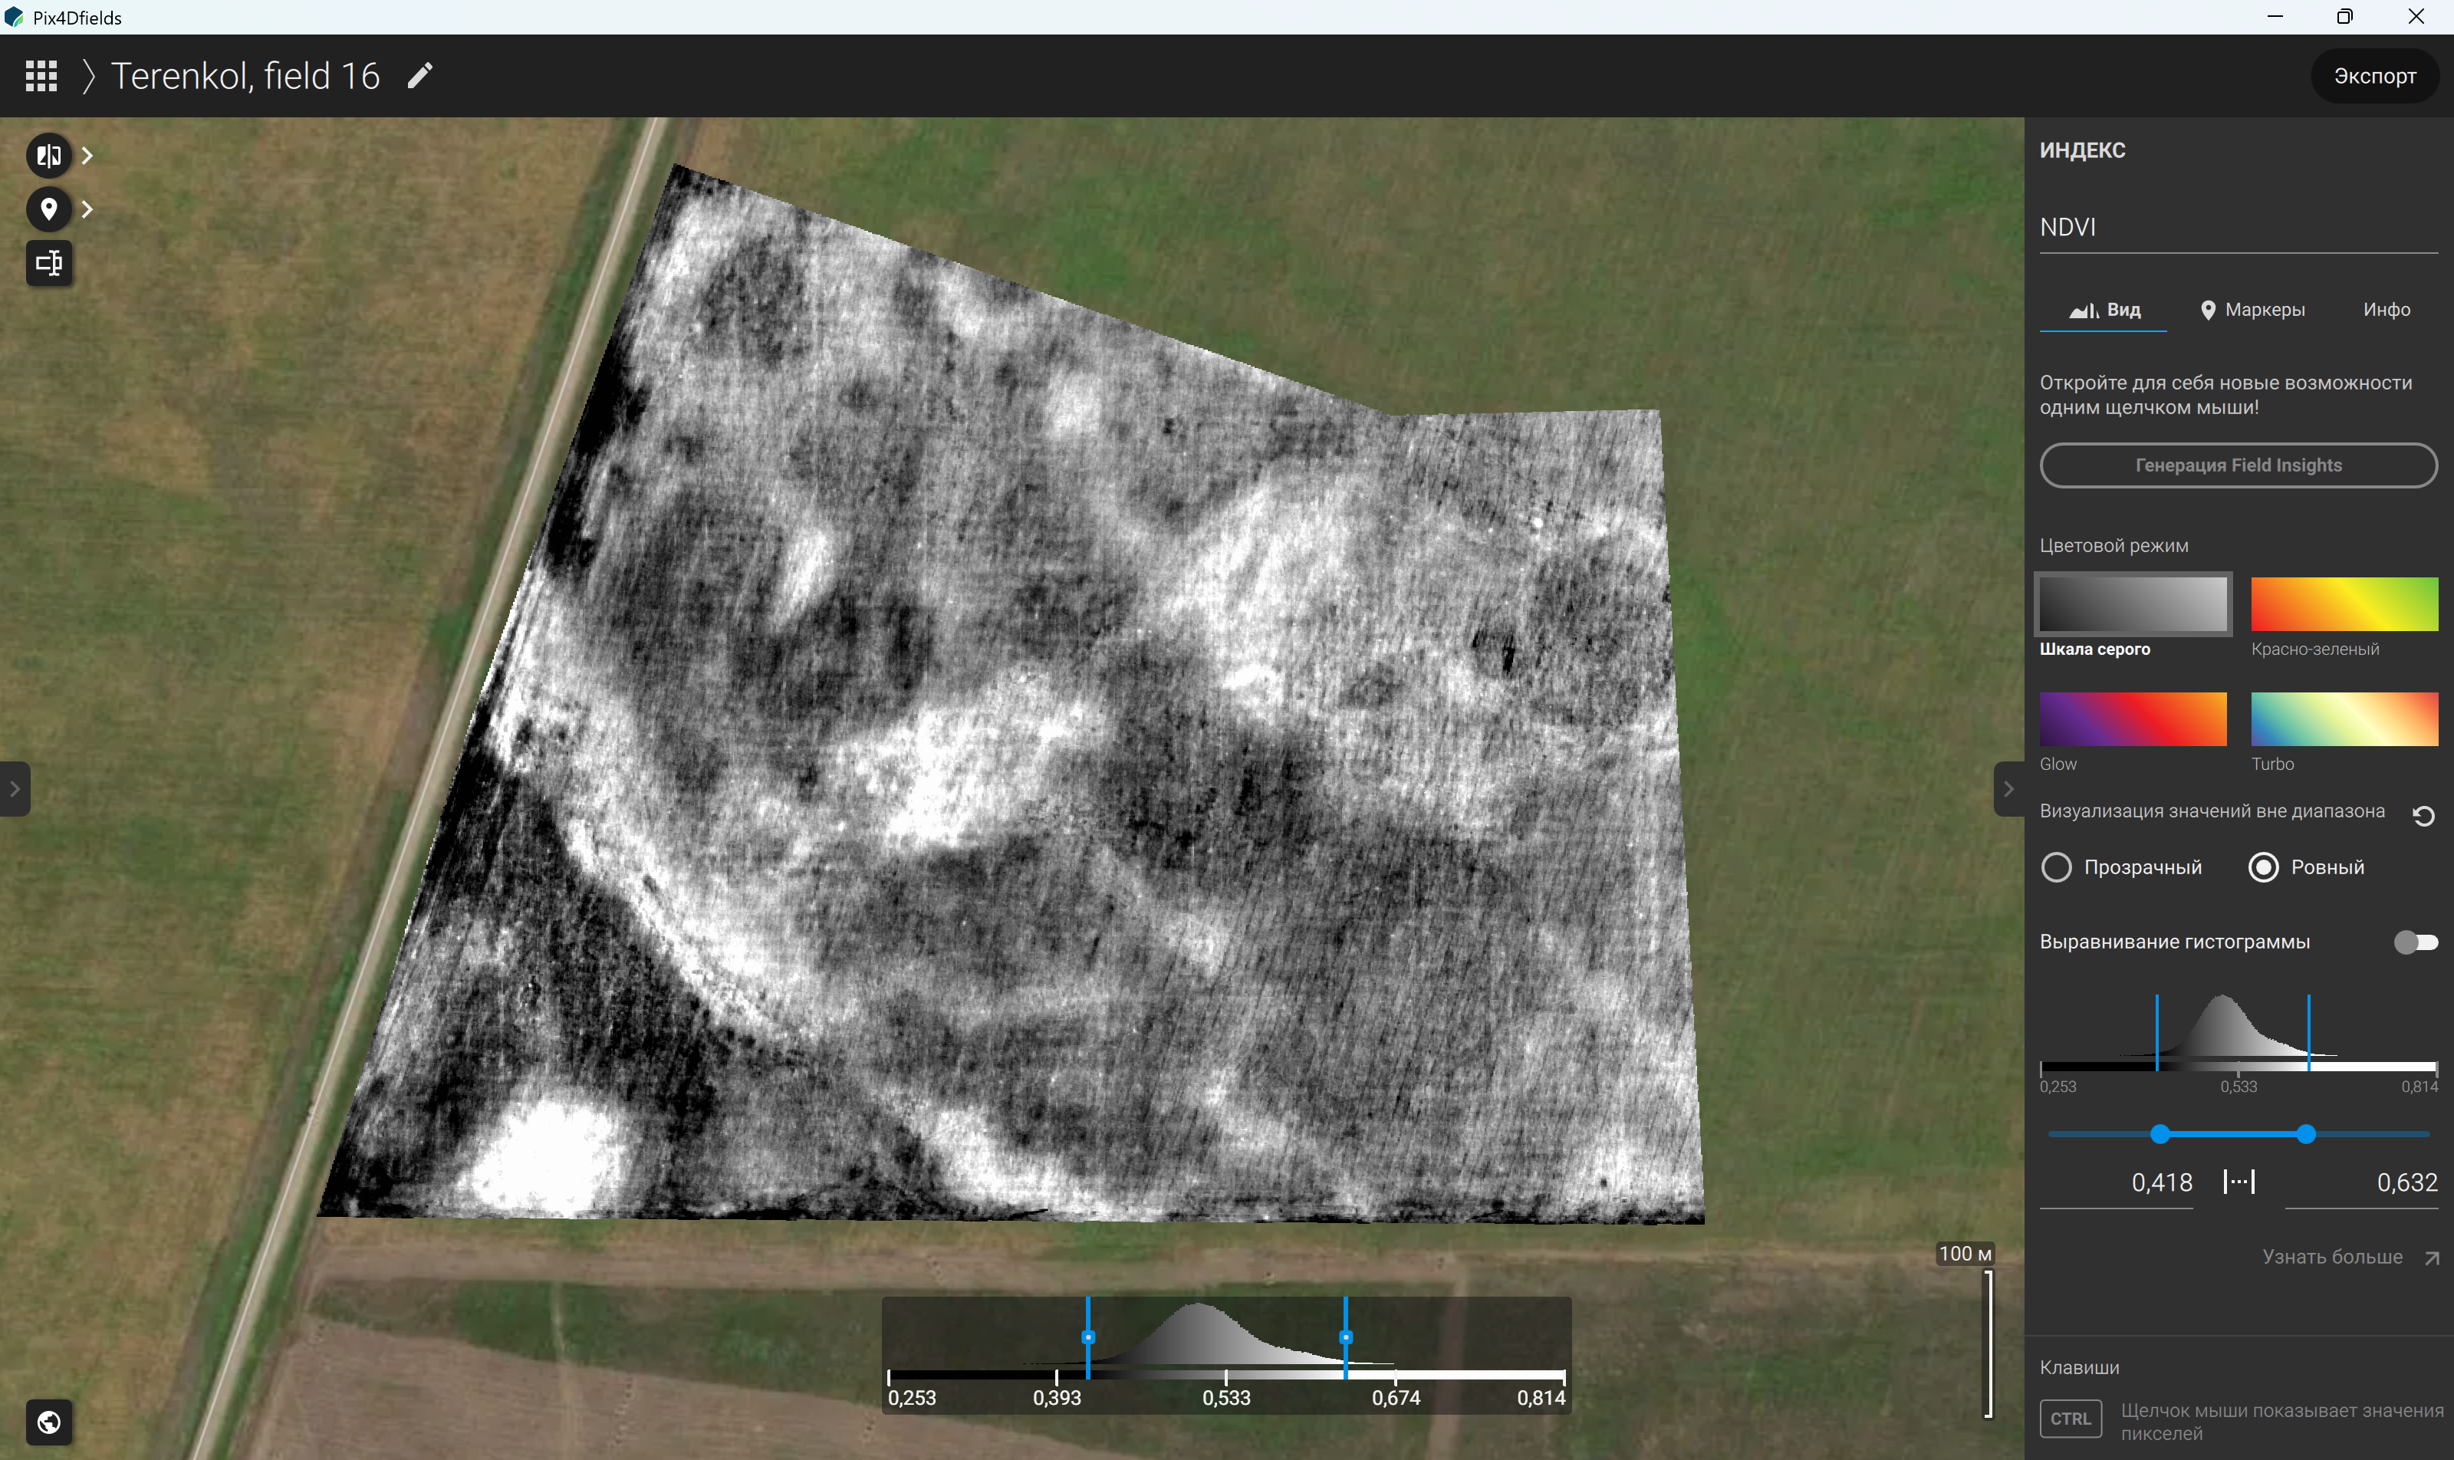
Task: Click the right histogram marker on map overlay
Action: click(x=1345, y=1337)
